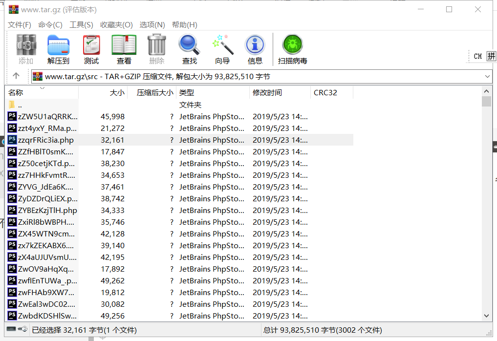This screenshot has width=497, height=341.
Task: Run 扫描病毒 (Virus Scan) on archive
Action: pos(292,49)
